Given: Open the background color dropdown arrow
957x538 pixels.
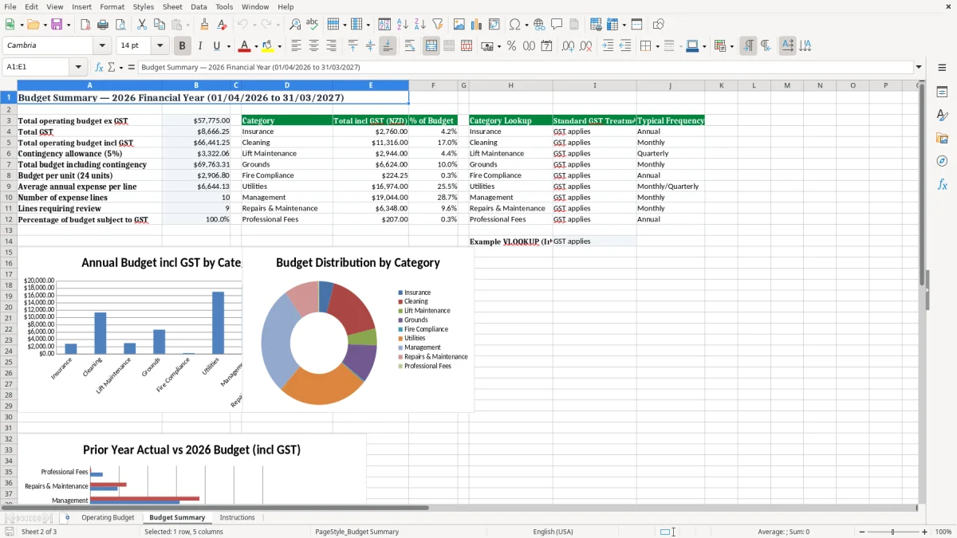Looking at the screenshot, I should 279,46.
